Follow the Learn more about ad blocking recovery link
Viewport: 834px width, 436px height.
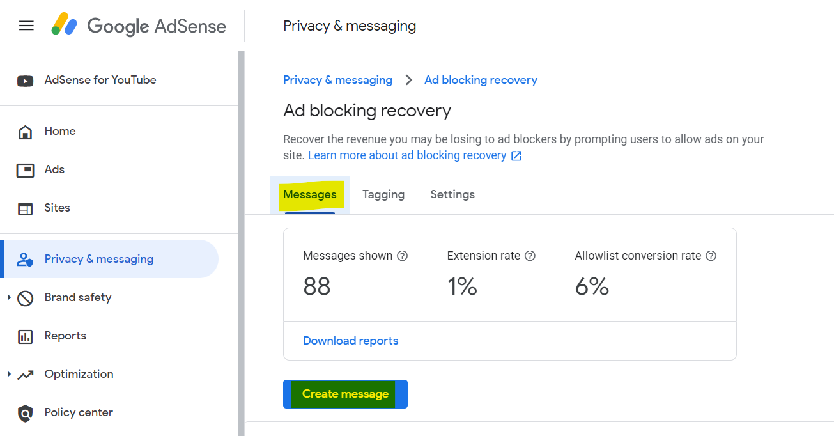[406, 155]
